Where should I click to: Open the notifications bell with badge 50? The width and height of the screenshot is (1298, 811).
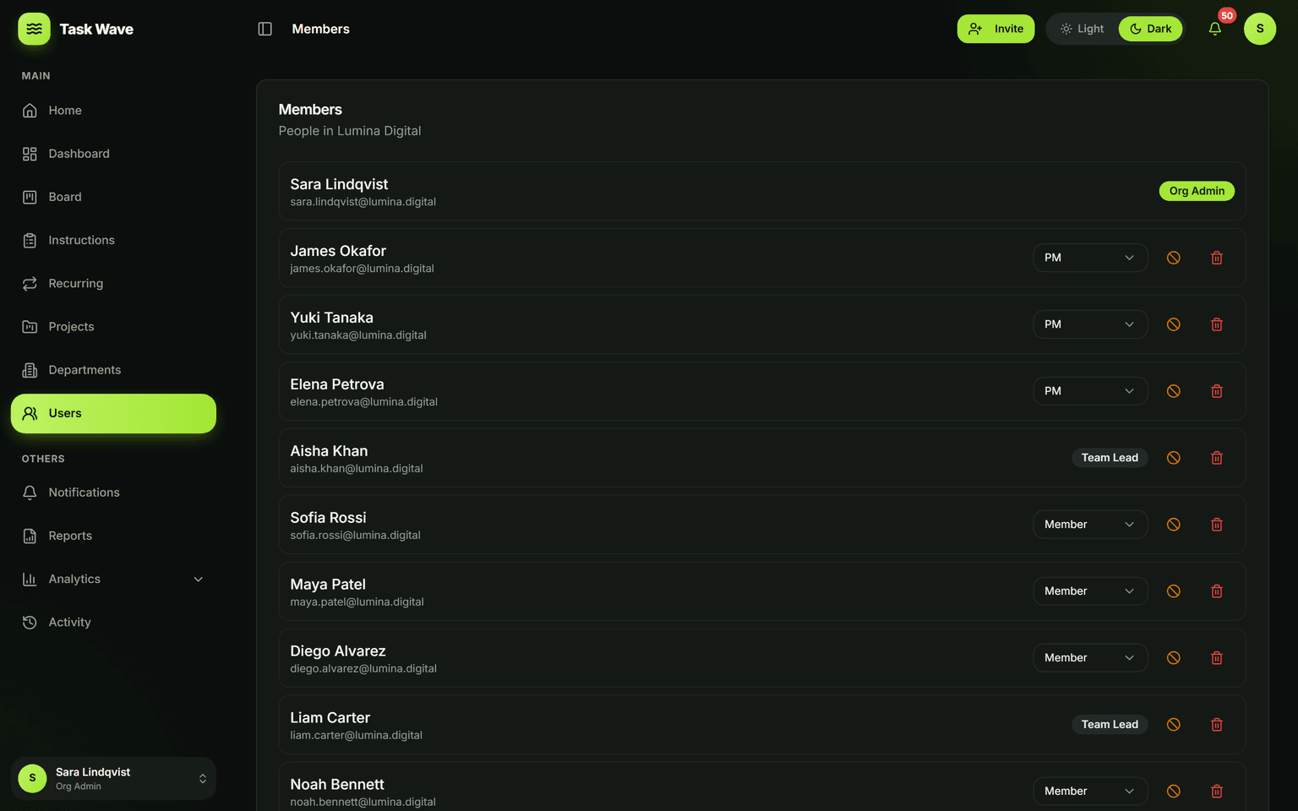(x=1215, y=29)
